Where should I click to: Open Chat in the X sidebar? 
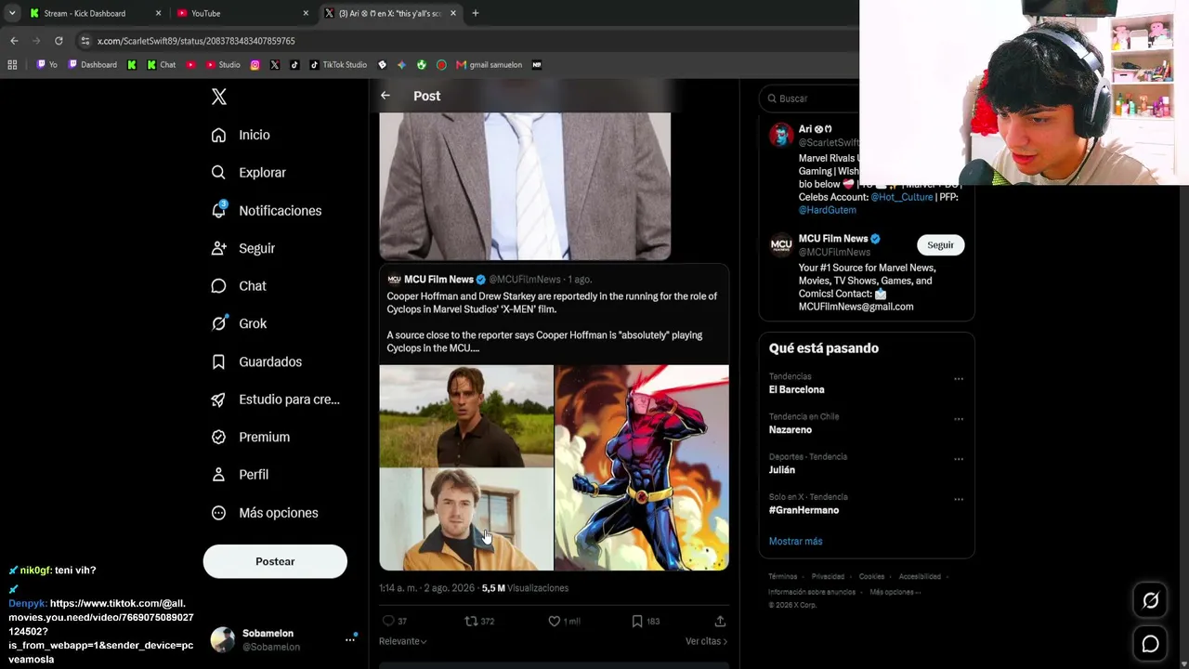pos(238,286)
